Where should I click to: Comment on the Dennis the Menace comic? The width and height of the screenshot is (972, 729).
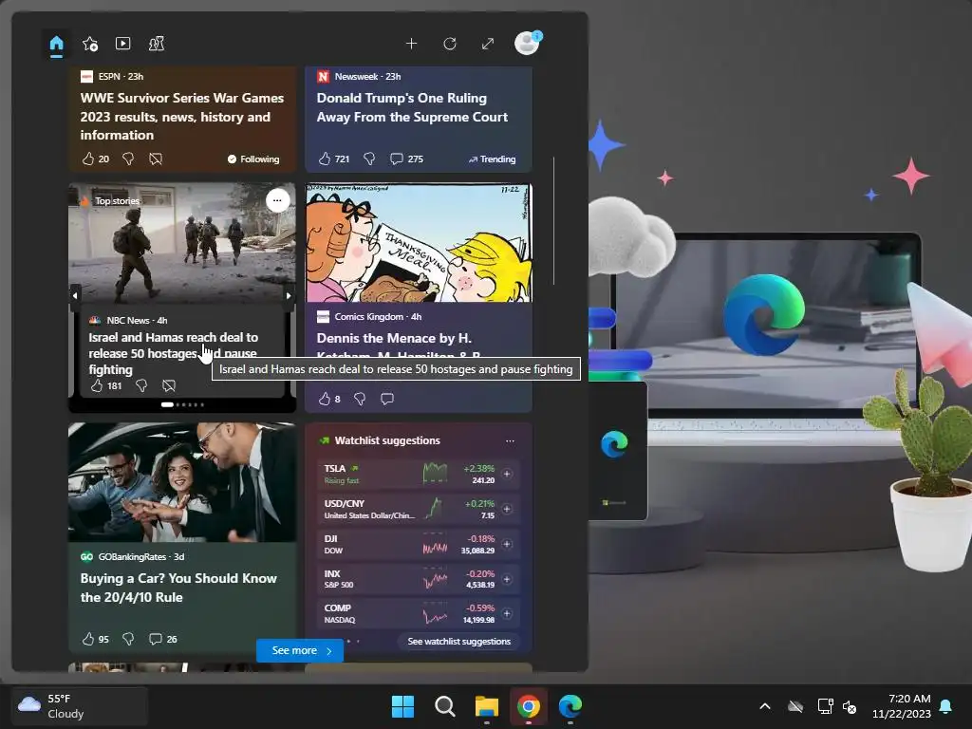[387, 399]
